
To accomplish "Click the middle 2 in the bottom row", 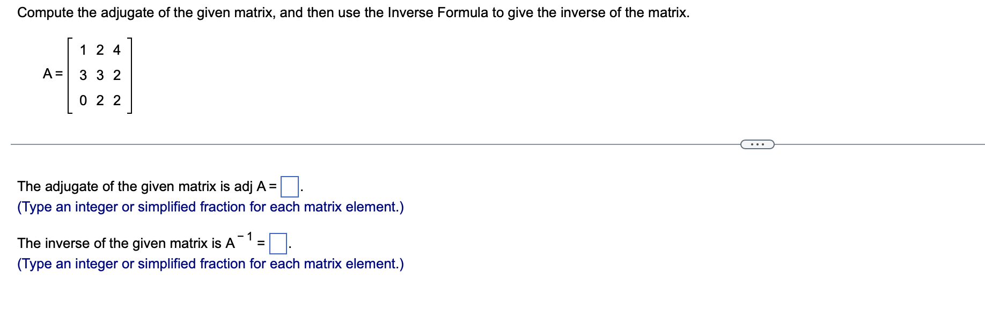I will pos(100,100).
